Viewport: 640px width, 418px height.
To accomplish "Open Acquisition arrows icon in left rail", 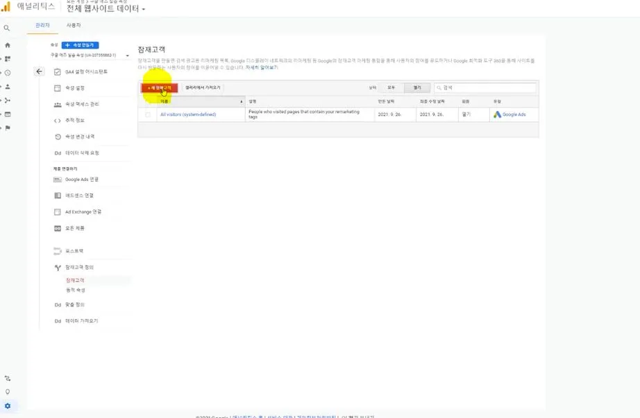I will pyautogui.click(x=8, y=101).
